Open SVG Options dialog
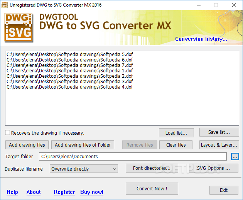Viewport: 243px width, 200px height. click(x=213, y=168)
